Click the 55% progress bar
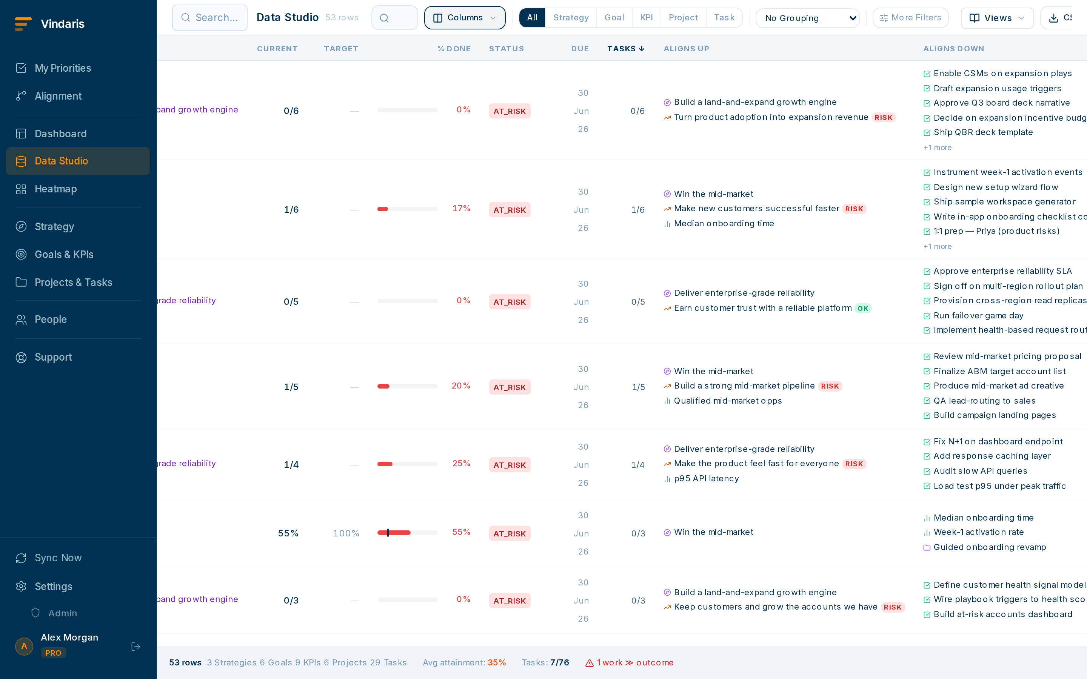 [407, 533]
